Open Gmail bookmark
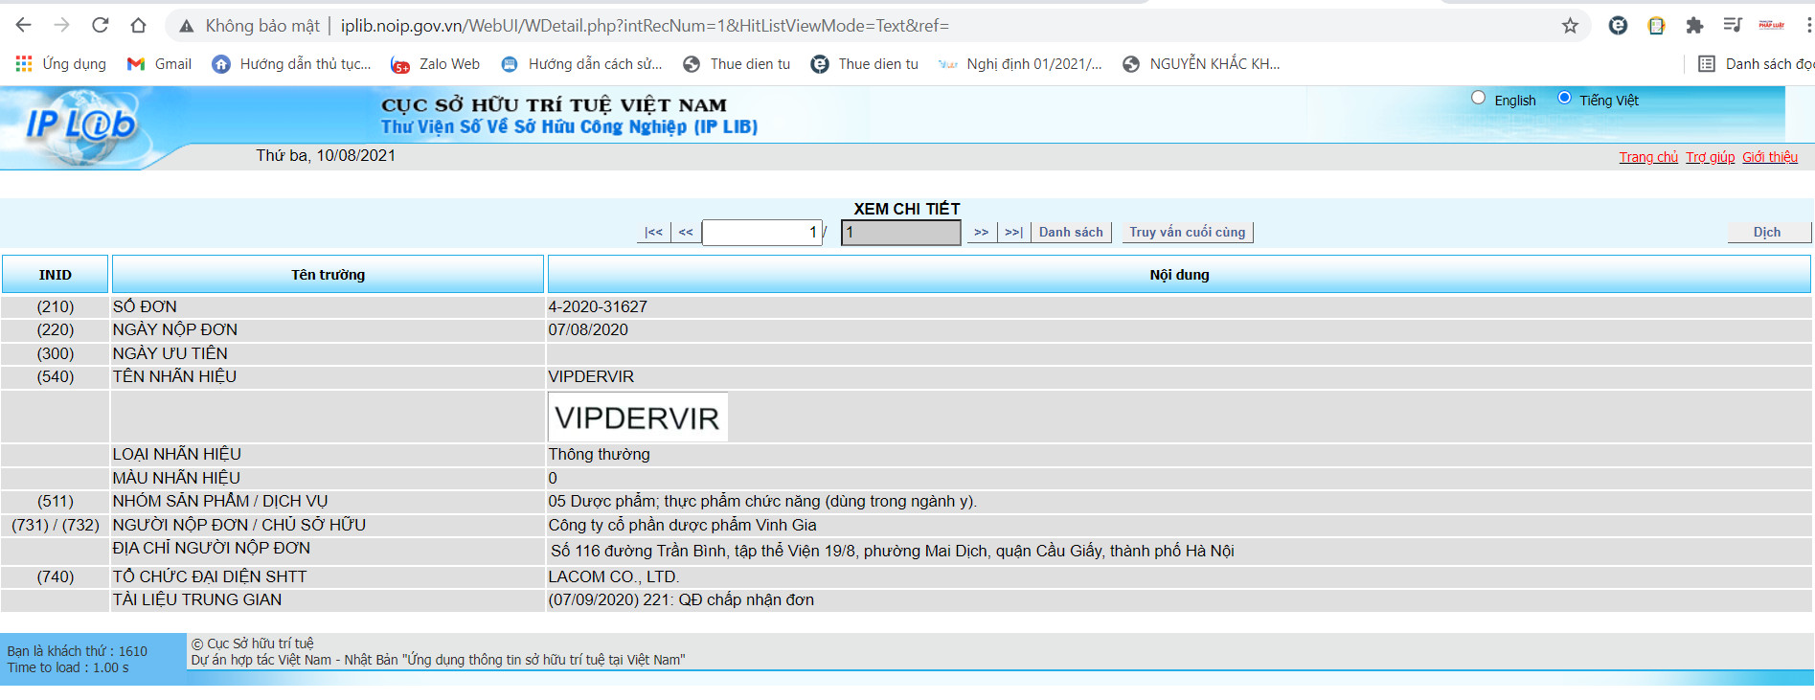The height and width of the screenshot is (700, 1815). coord(160,64)
